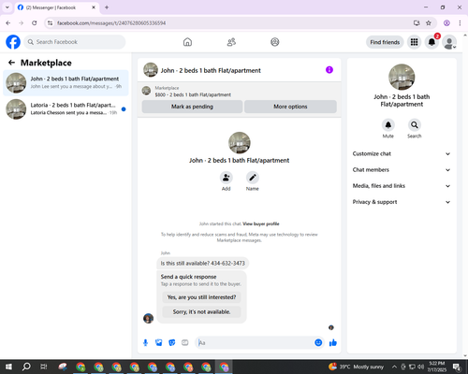Expand Media, files and links section
The image size is (468, 374).
pos(402,186)
